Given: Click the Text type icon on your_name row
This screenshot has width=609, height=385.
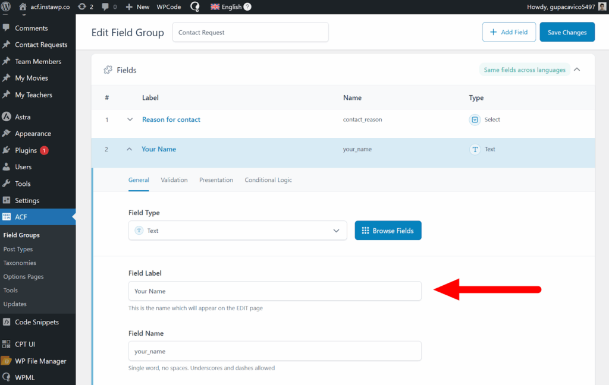Looking at the screenshot, I should click(x=475, y=149).
